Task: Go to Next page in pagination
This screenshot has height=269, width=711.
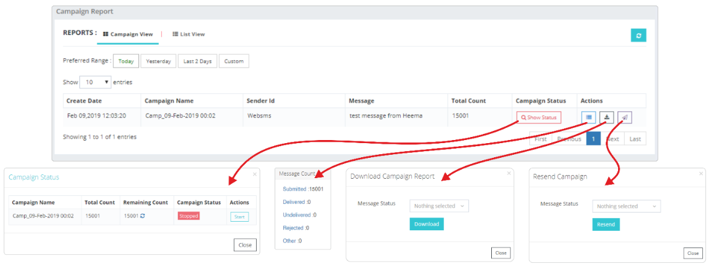Action: (613, 139)
